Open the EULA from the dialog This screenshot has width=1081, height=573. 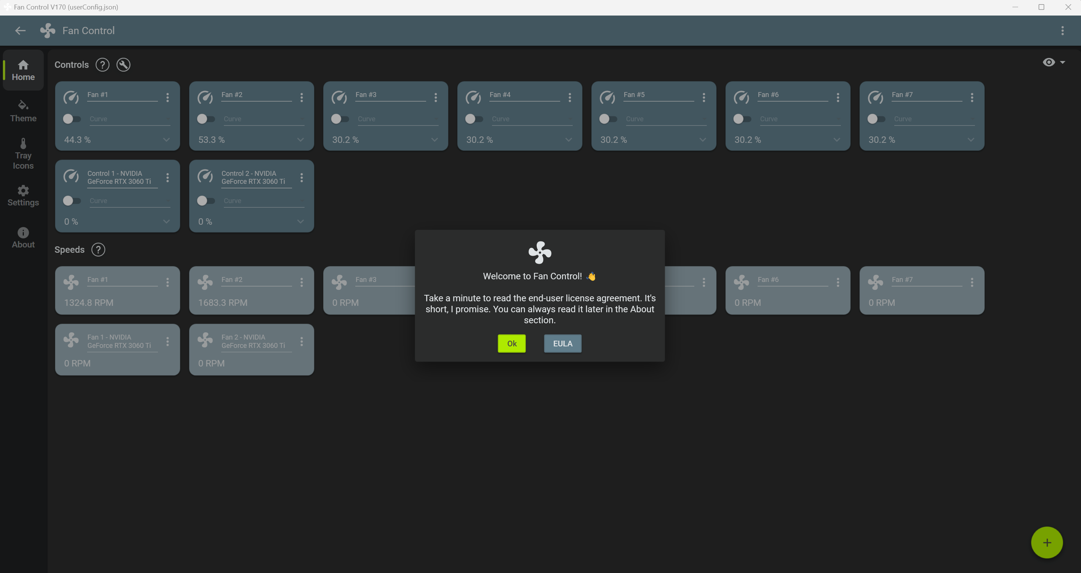[x=562, y=343]
